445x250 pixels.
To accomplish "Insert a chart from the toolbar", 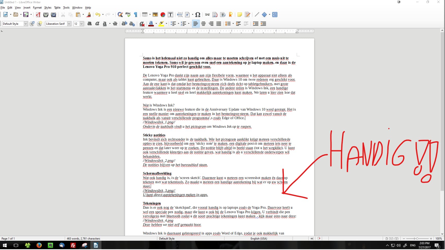I will pos(163,15).
